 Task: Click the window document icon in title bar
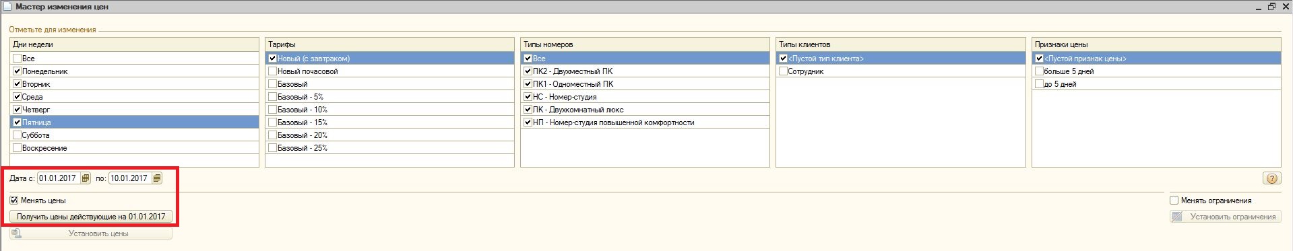click(7, 6)
